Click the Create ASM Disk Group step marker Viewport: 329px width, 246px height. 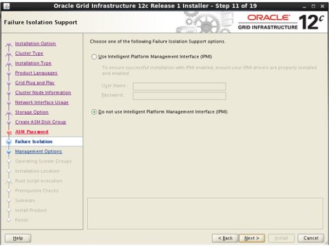coord(9,122)
